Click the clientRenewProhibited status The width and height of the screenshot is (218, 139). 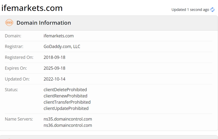click(x=65, y=96)
